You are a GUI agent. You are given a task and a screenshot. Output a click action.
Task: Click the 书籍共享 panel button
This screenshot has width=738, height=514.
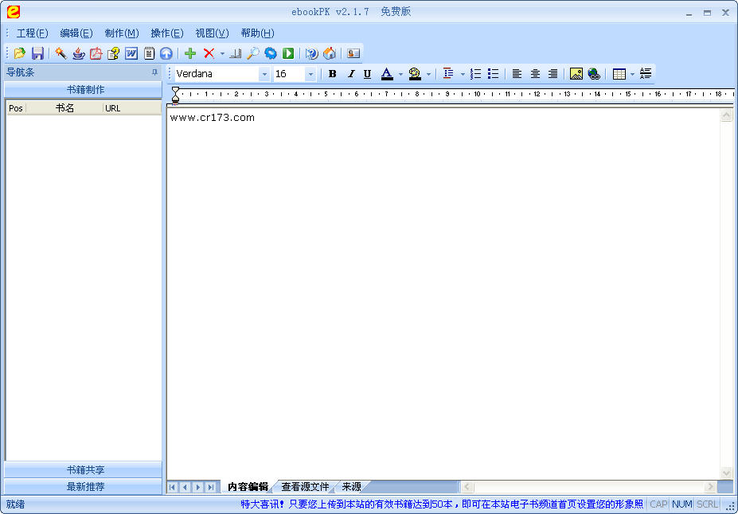tap(84, 470)
